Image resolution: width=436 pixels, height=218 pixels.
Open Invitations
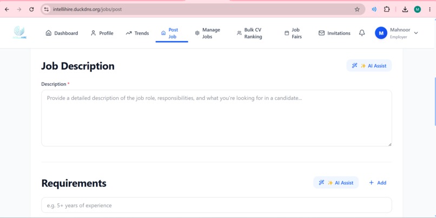tap(334, 33)
